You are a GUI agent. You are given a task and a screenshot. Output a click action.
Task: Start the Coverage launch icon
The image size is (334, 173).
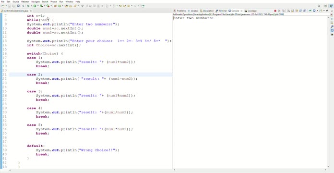[x=41, y=6]
